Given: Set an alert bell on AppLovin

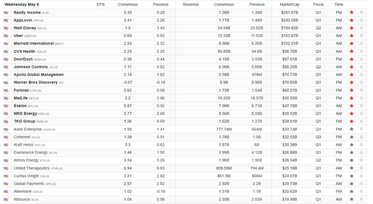Looking at the screenshot, I should point(361,20).
